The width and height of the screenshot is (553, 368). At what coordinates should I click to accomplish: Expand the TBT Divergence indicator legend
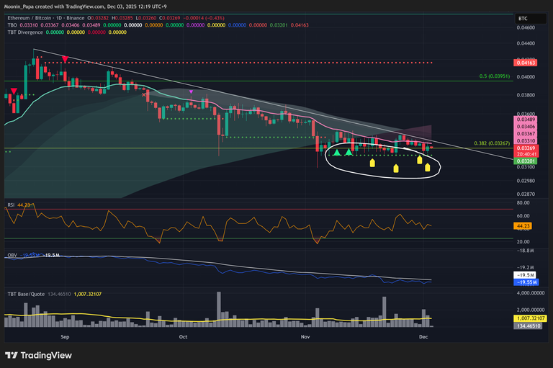click(x=24, y=32)
